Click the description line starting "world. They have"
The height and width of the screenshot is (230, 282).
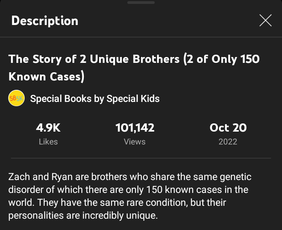pyautogui.click(x=117, y=203)
